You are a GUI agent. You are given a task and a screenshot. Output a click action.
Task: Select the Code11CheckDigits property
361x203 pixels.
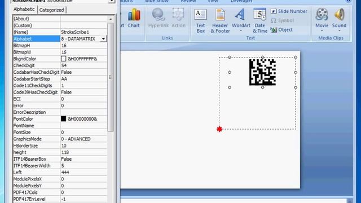tap(60, 85)
